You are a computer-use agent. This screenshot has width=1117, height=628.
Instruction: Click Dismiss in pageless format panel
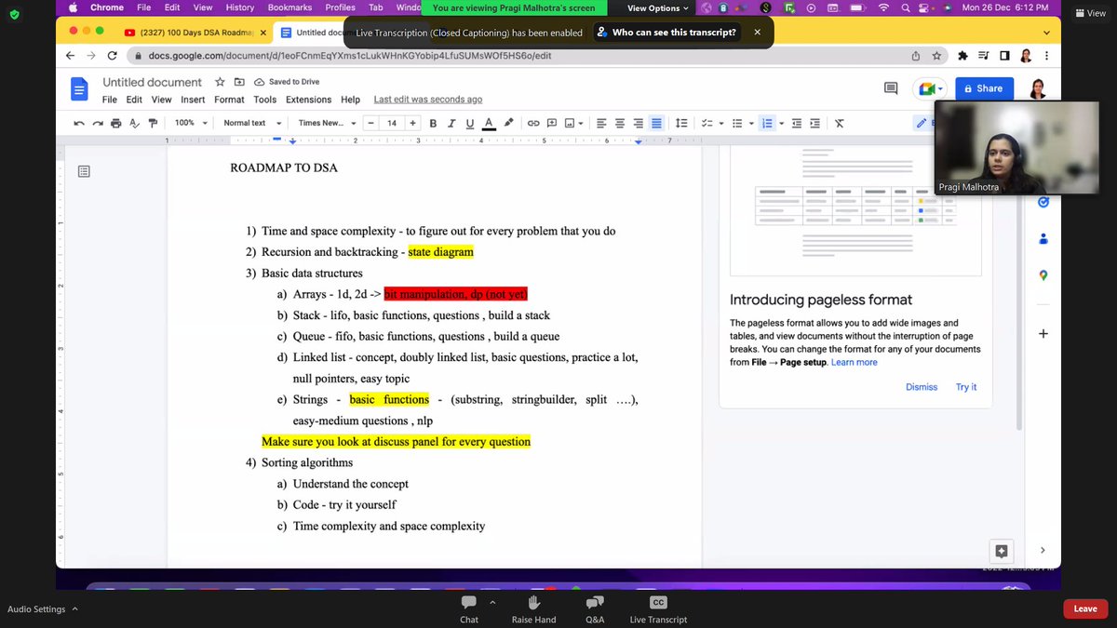[x=922, y=387]
